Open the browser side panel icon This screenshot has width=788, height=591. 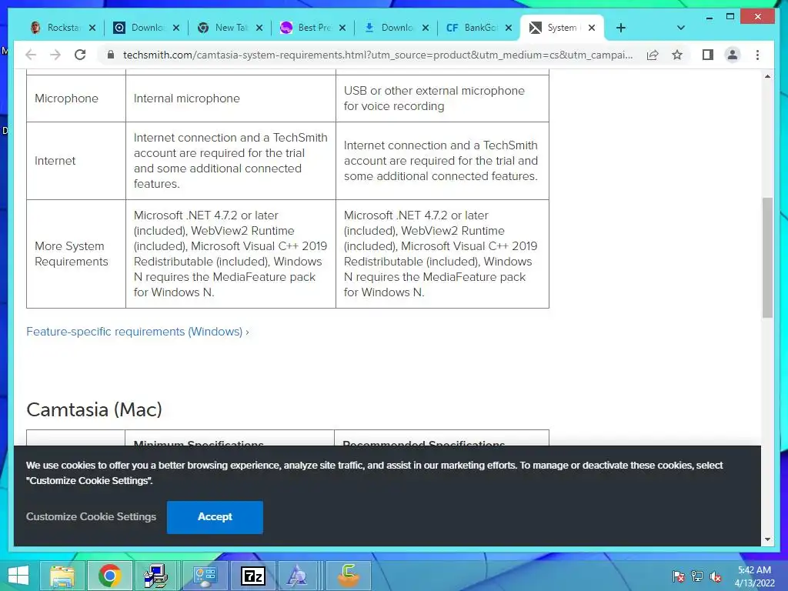[x=708, y=55]
